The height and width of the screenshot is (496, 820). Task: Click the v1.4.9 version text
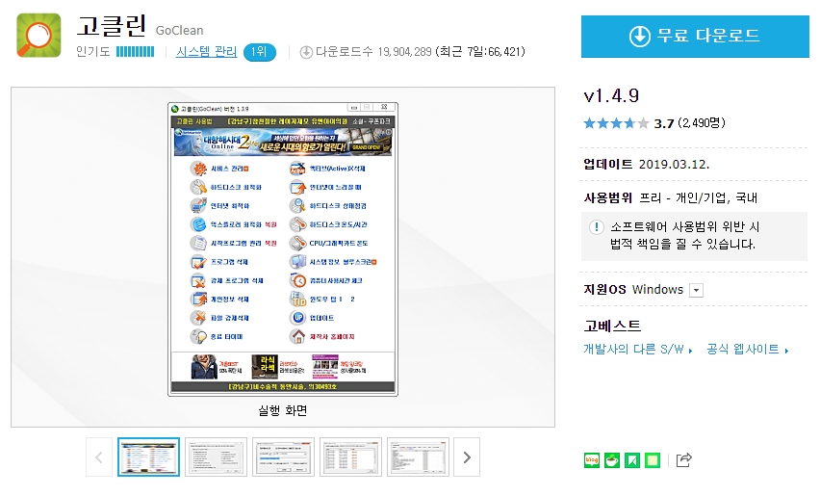611,96
